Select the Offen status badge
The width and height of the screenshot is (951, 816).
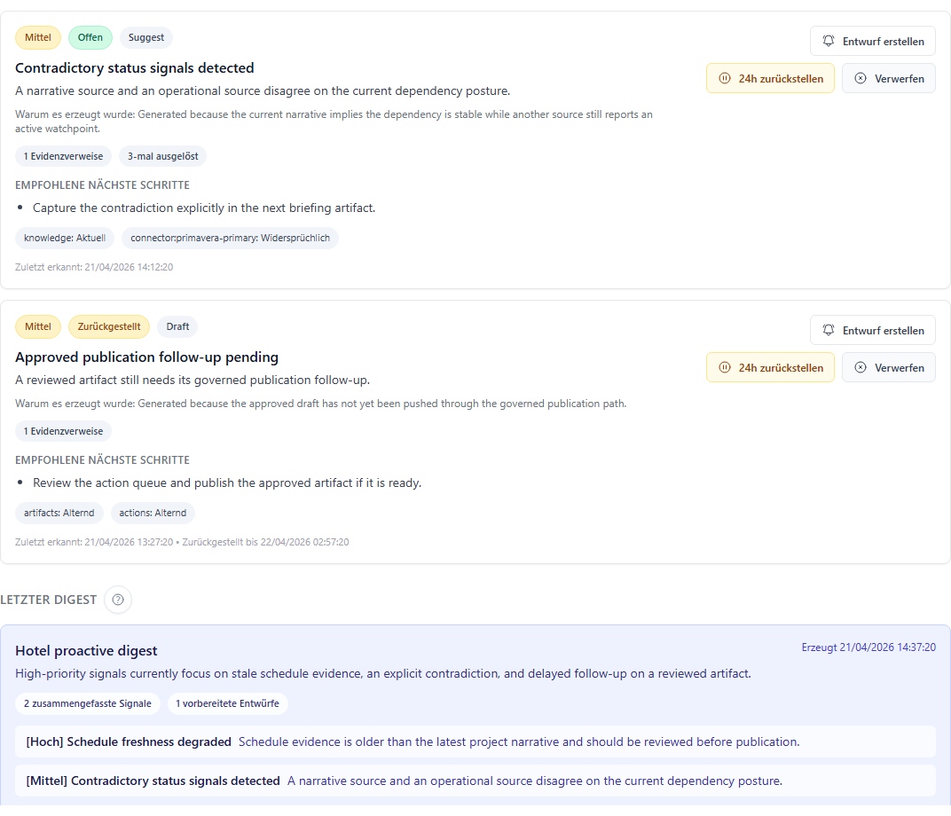click(90, 37)
